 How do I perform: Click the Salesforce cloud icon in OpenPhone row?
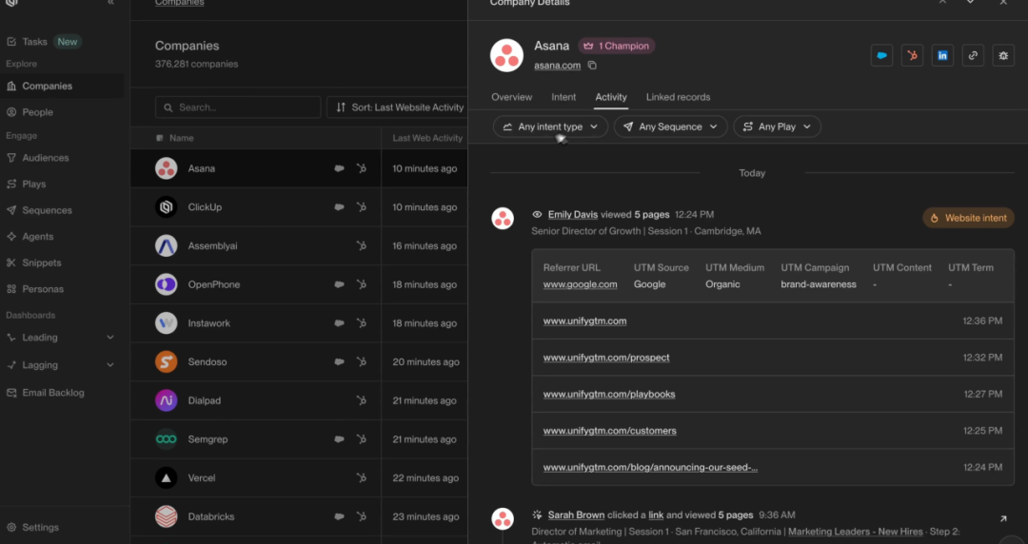tap(339, 284)
